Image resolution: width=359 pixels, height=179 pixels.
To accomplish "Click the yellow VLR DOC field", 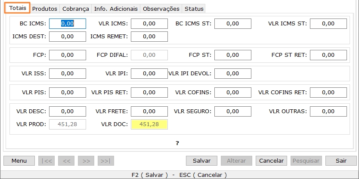I will [149, 124].
